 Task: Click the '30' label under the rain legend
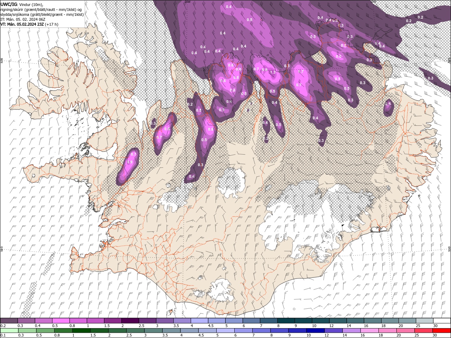435,335
